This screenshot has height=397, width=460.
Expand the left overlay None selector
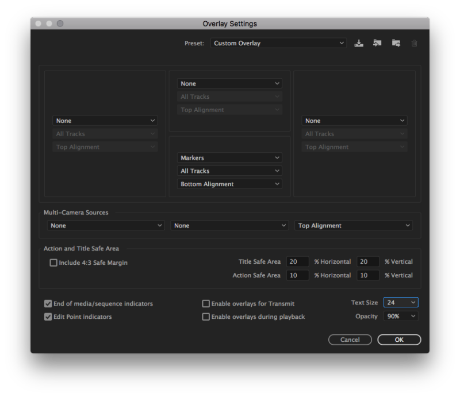click(x=105, y=120)
